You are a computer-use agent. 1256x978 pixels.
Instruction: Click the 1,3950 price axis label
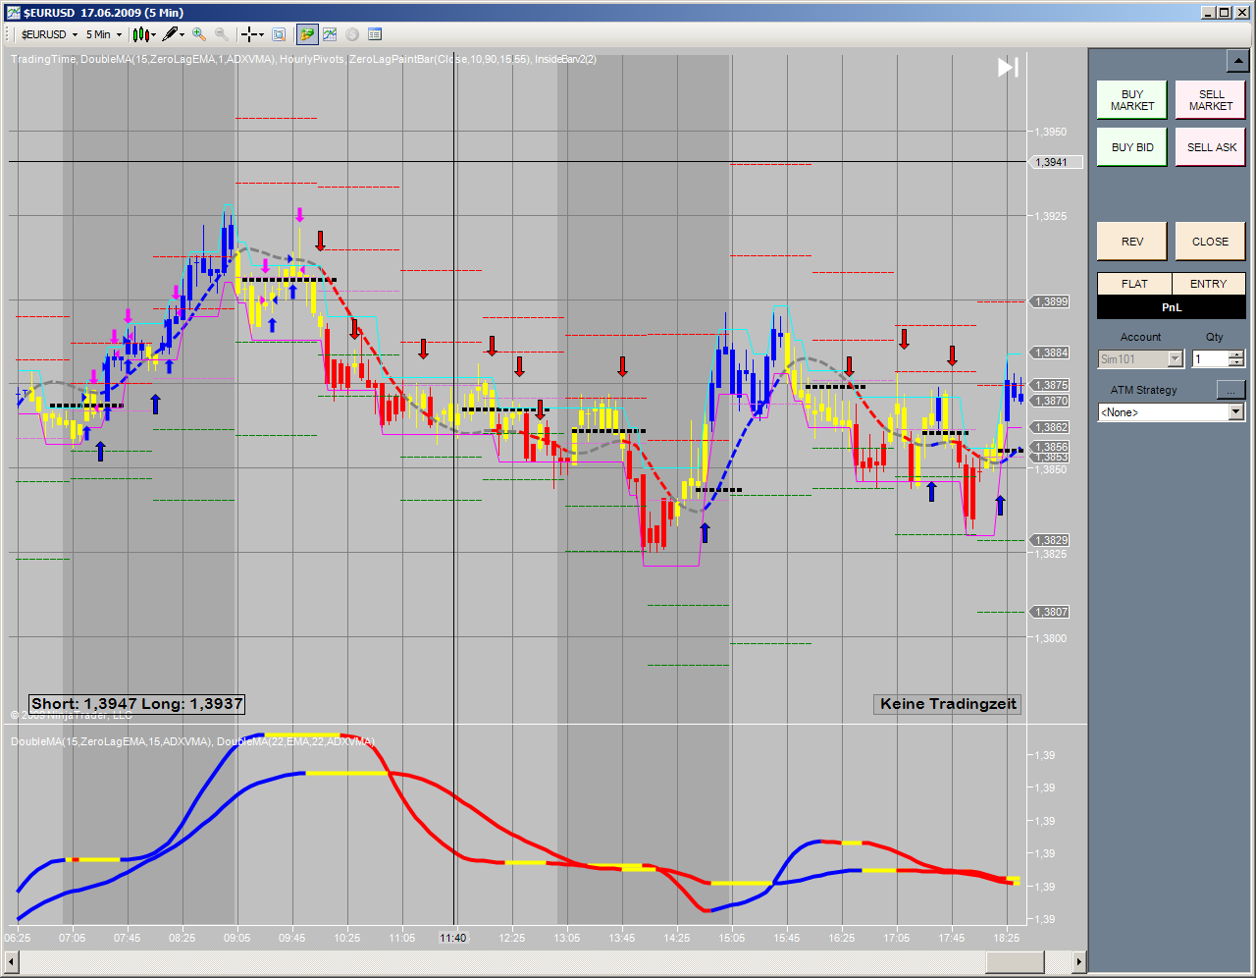(1053, 132)
